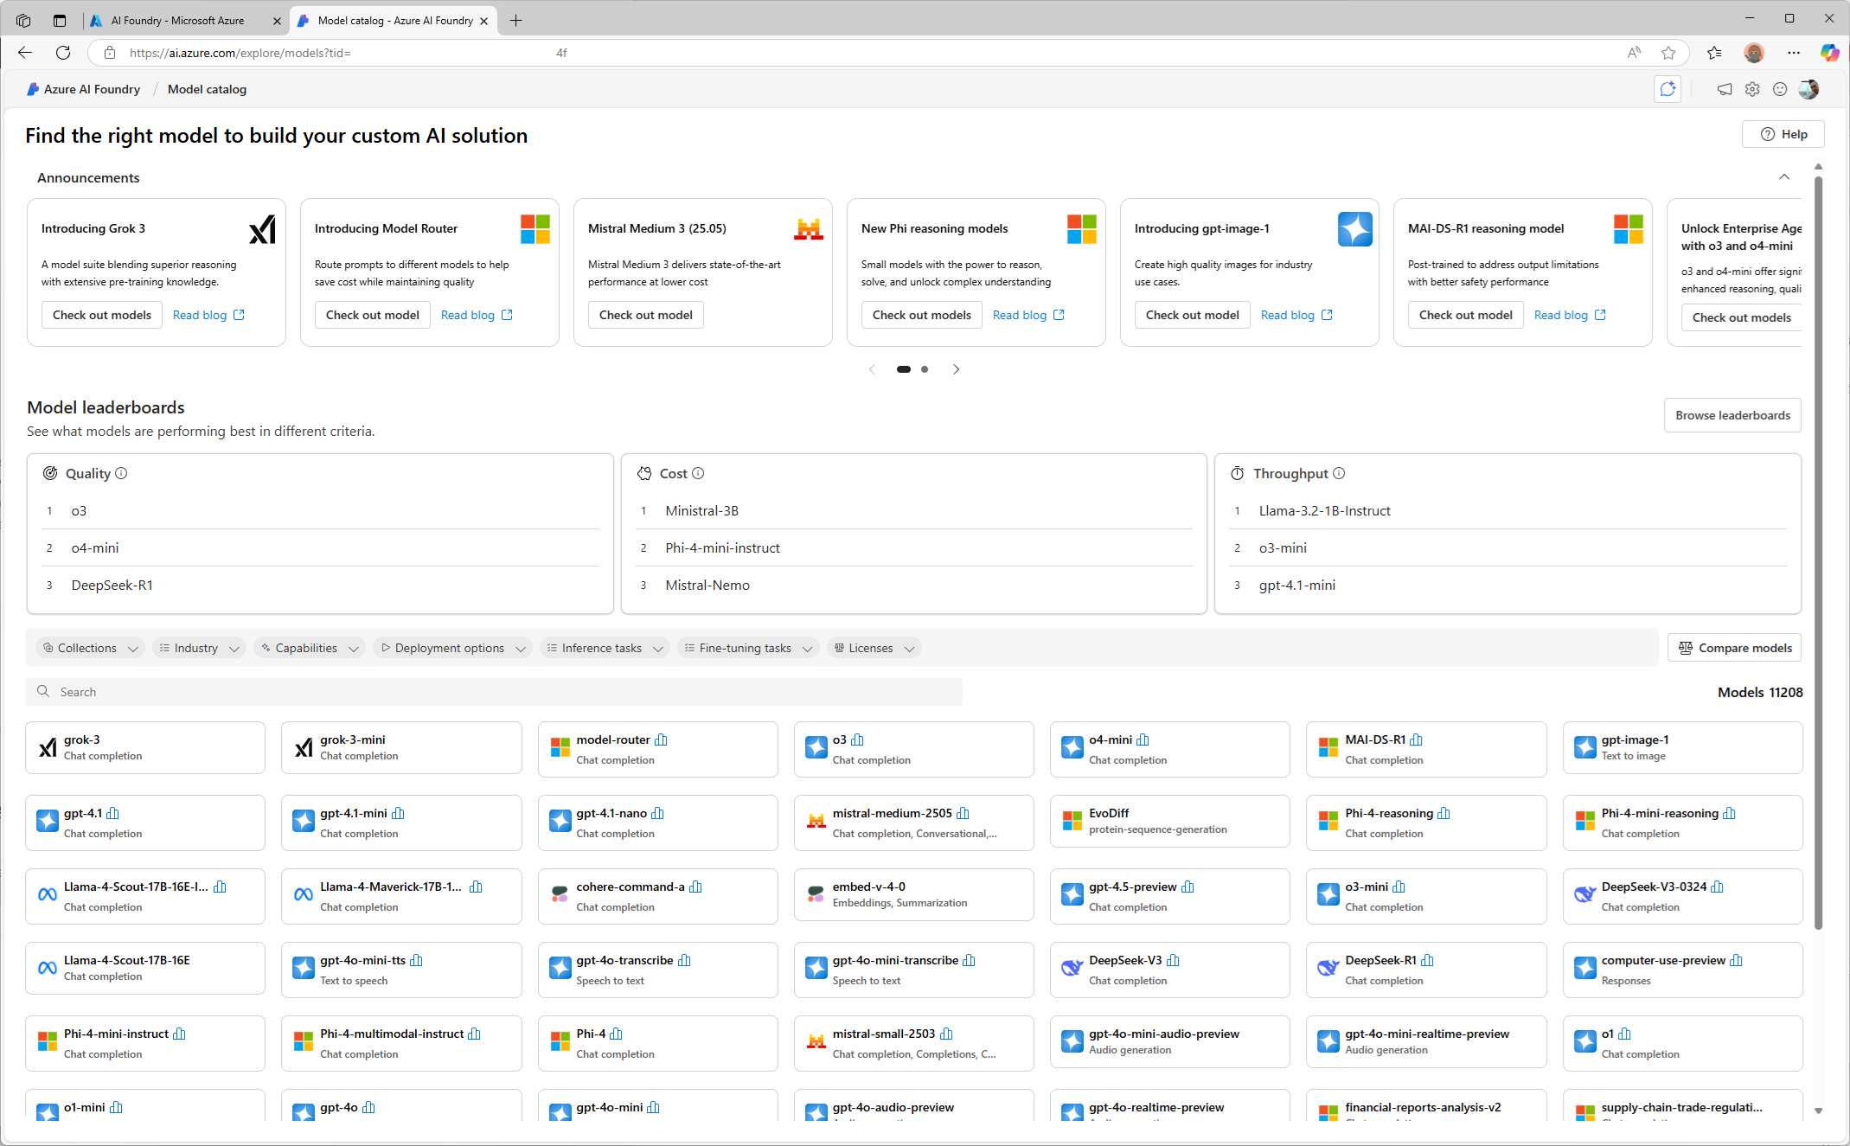Click Browse leaderboards button
This screenshot has height=1146, width=1850.
pos(1732,415)
